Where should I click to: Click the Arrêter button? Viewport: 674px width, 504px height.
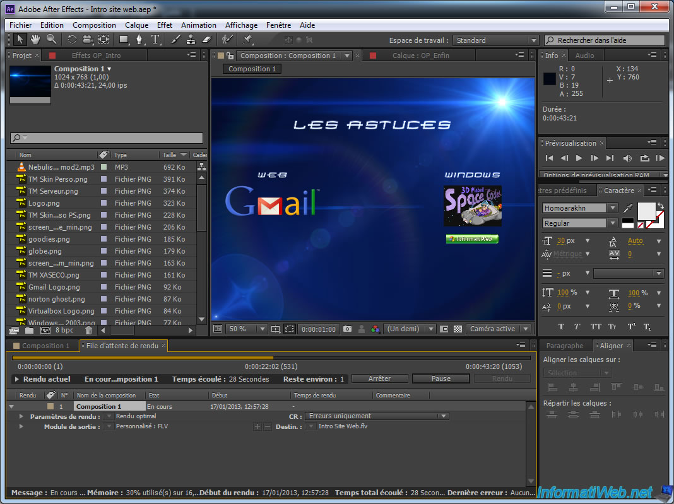[x=379, y=378]
